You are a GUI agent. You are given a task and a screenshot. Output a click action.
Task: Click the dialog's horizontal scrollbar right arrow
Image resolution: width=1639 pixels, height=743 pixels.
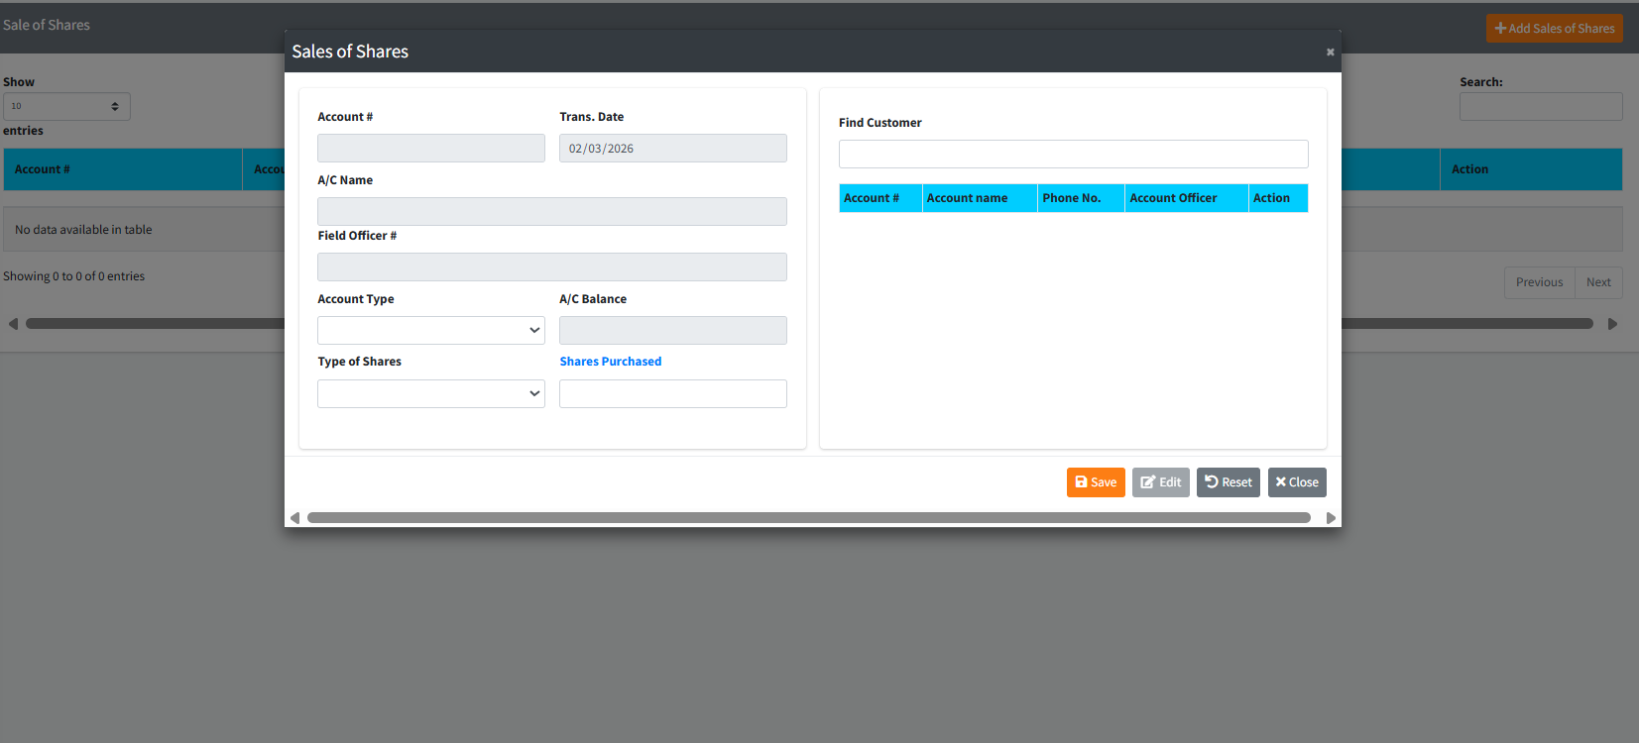click(x=1331, y=518)
